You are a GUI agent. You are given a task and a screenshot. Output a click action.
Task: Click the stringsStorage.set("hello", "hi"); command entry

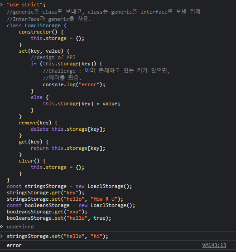[58, 236]
